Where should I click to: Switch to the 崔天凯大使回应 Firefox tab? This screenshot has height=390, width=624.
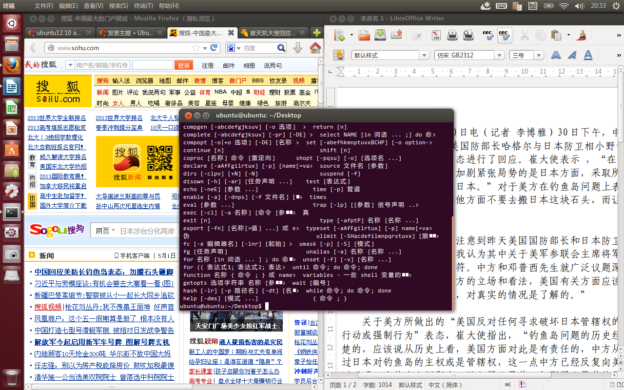tap(274, 33)
